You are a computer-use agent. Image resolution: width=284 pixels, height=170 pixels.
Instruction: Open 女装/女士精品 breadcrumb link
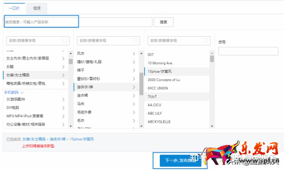34,139
